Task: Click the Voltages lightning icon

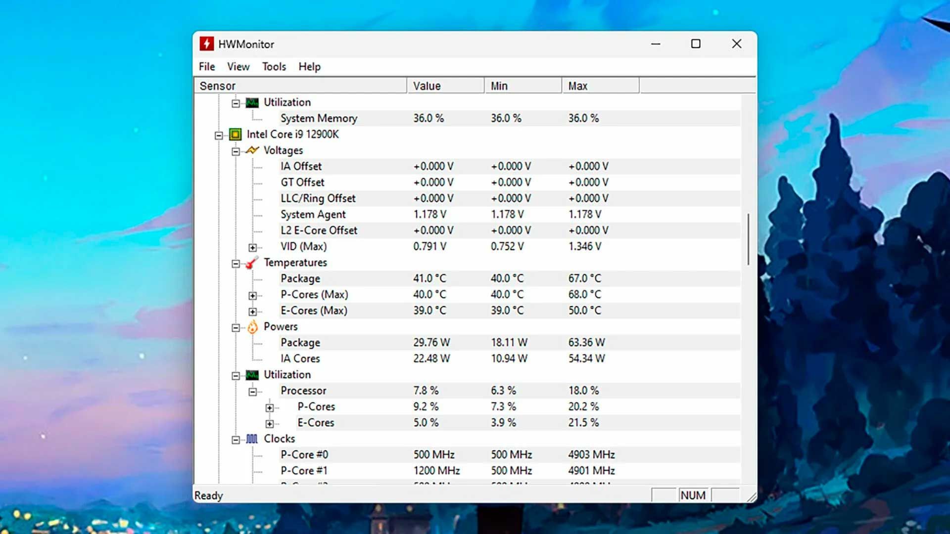Action: [252, 150]
